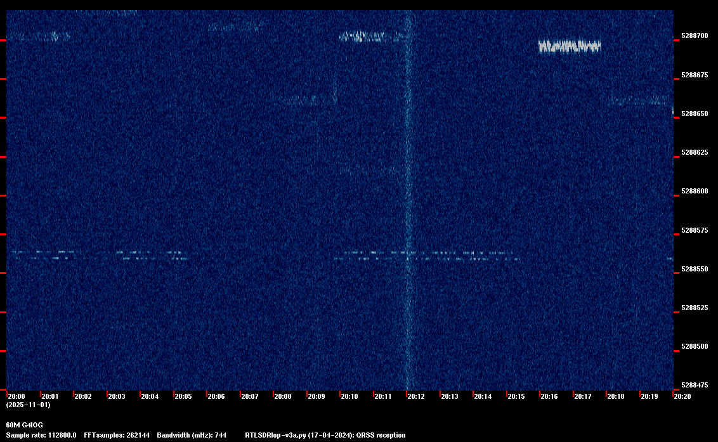The width and height of the screenshot is (718, 442).
Task: Click the 20:04 time axis label
Action: tap(150, 396)
